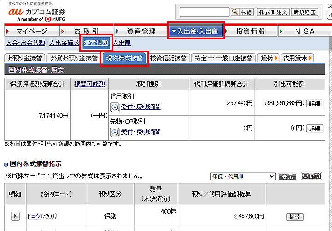Screen dimensions: 332x231
Task: Click the stock search input field
Action: (x=204, y=12)
